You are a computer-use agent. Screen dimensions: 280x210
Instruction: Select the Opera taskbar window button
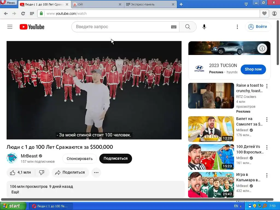[x=51, y=206]
